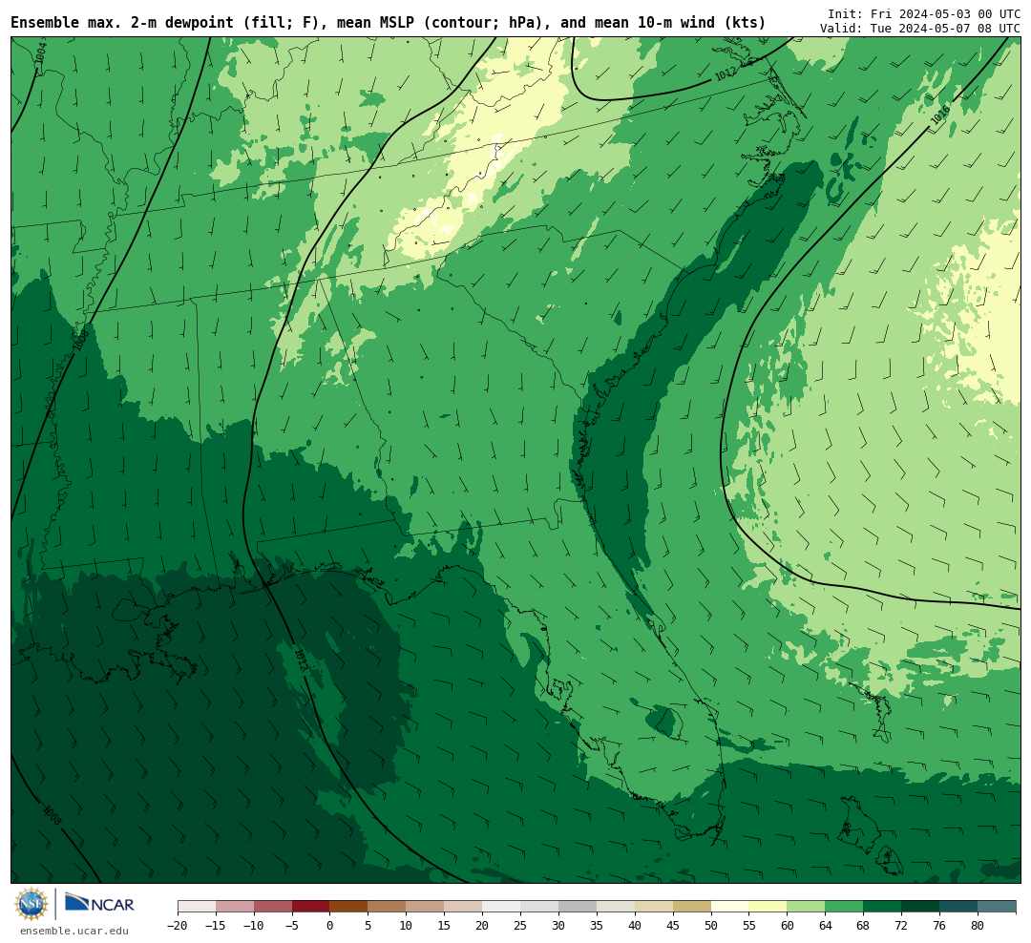1031x943 pixels.
Task: Select the map title 'Ensemble max. 2-m dewpoint'
Action: click(122, 22)
